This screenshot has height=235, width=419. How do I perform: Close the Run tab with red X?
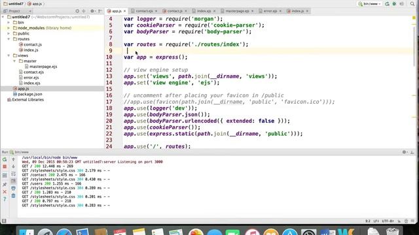coord(5,192)
